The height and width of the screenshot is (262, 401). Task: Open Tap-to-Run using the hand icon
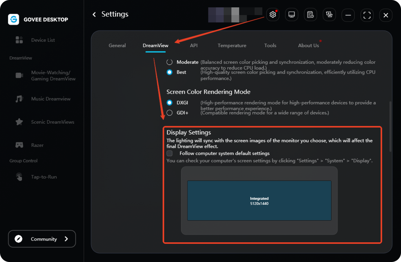point(19,177)
